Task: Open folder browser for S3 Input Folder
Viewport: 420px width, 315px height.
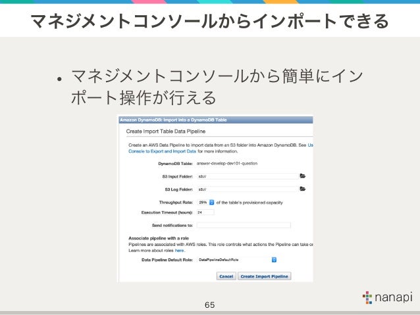Action: [302, 176]
